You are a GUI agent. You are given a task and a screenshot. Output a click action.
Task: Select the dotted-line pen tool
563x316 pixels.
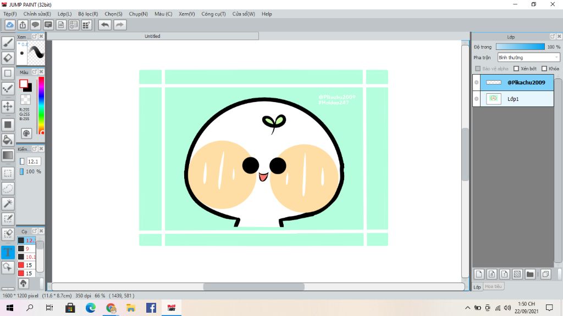tap(8, 89)
